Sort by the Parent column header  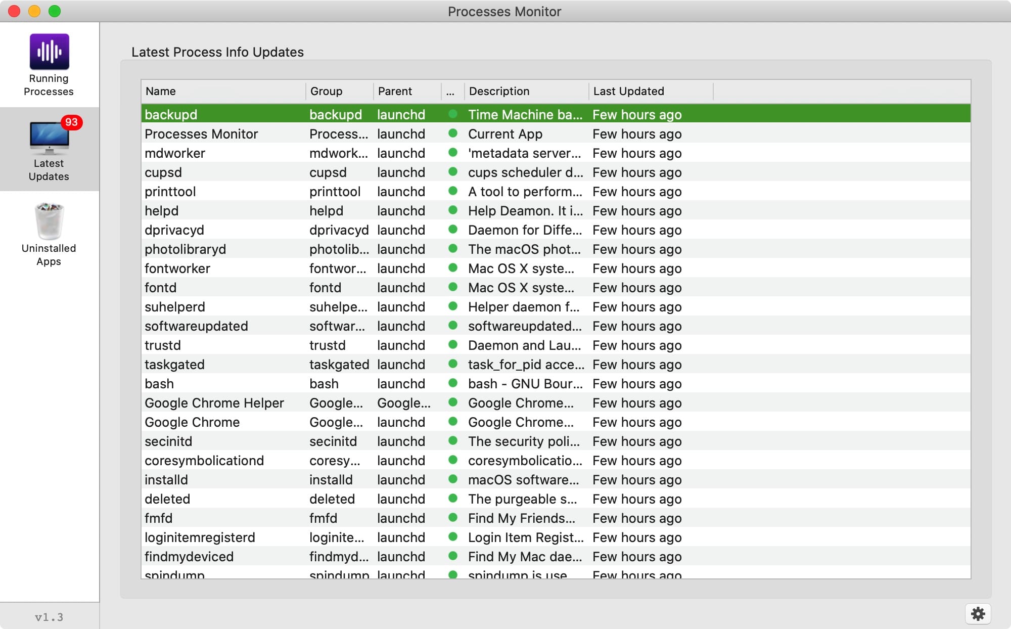pyautogui.click(x=407, y=91)
